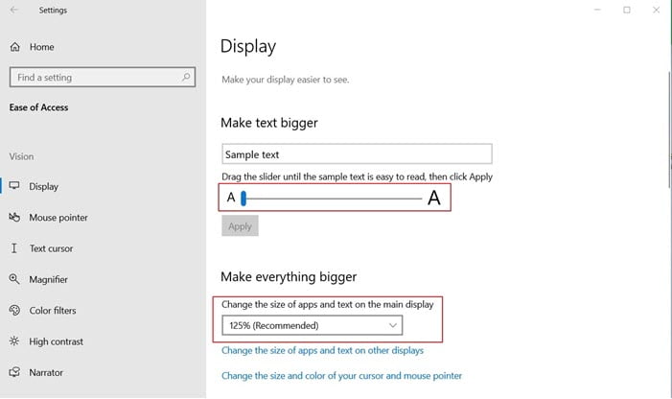This screenshot has height=399, width=672.
Task: Click the Mouse pointer icon in sidebar
Action: 14,218
